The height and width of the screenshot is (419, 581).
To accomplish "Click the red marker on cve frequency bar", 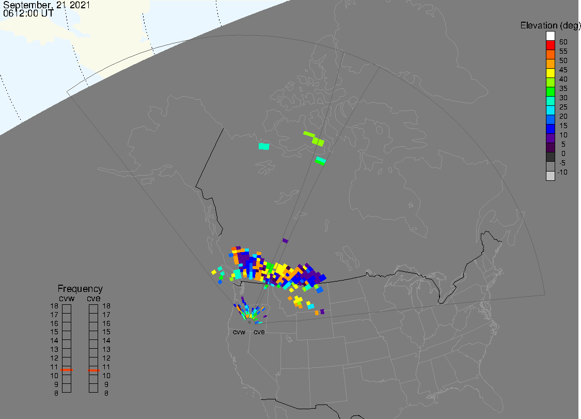I will [x=93, y=370].
